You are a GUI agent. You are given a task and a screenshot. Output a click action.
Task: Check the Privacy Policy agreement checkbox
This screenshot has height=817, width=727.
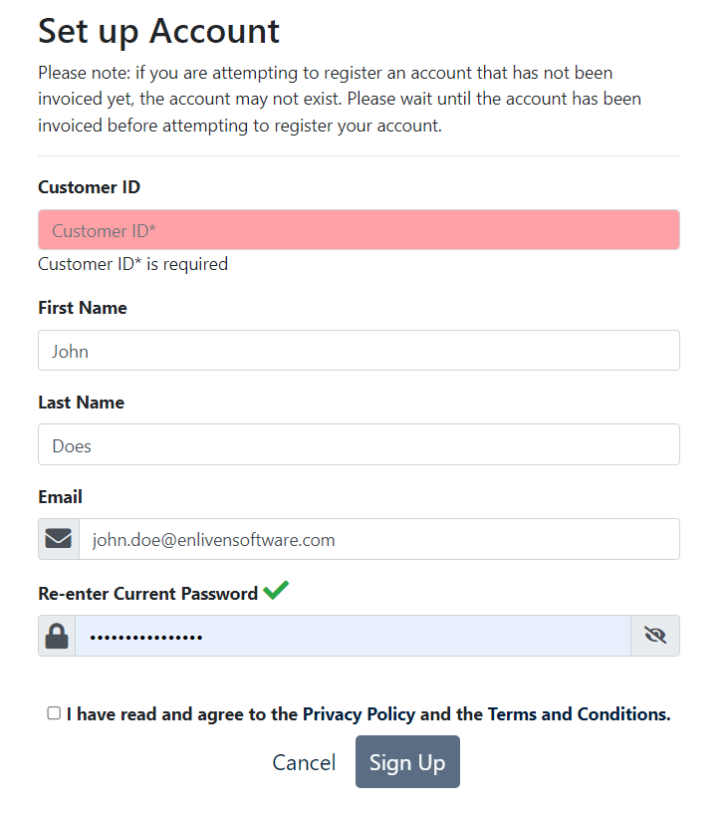click(x=54, y=713)
